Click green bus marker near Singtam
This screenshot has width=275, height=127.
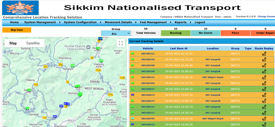click(x=73, y=66)
